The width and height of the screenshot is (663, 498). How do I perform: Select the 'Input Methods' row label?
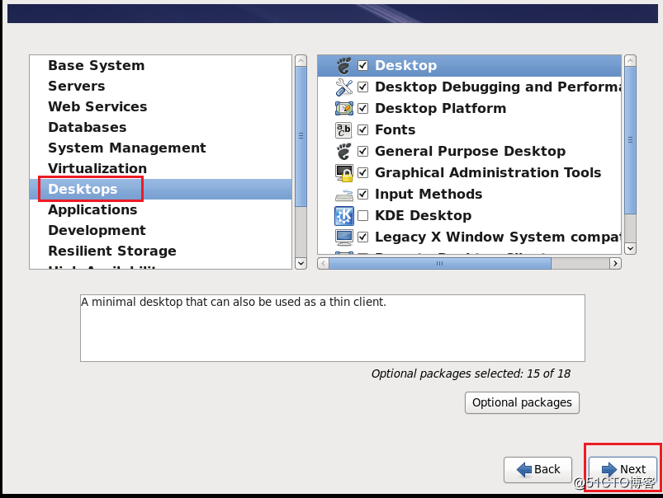pos(429,195)
